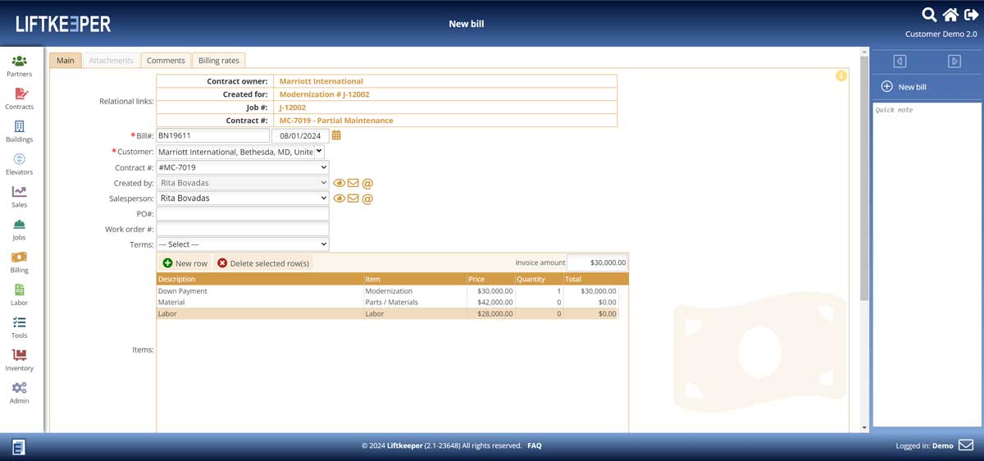The width and height of the screenshot is (984, 461).
Task: Select the Labor description cell
Action: click(x=260, y=313)
